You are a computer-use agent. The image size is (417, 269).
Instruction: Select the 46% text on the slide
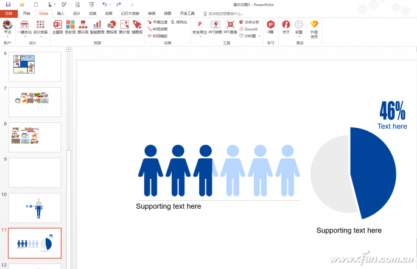(392, 111)
